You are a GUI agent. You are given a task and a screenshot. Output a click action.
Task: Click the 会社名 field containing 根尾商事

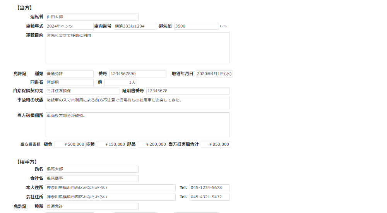[92, 179]
